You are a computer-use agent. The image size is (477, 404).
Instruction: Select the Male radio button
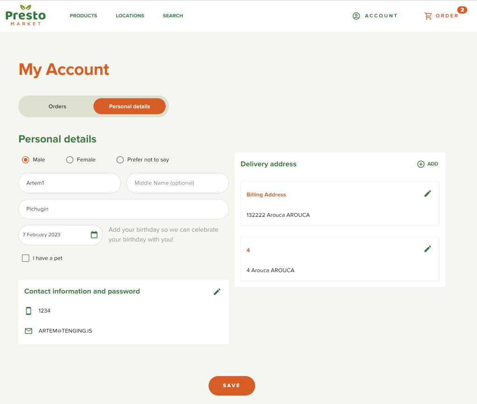(x=26, y=160)
